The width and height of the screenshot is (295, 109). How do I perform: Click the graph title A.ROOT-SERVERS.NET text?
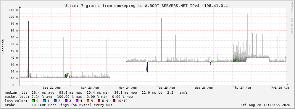pos(166,6)
